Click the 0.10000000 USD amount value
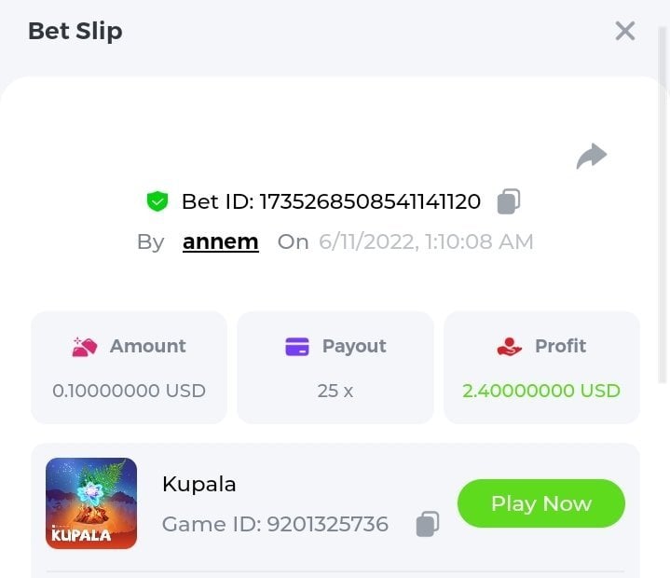This screenshot has height=578, width=670. [130, 391]
